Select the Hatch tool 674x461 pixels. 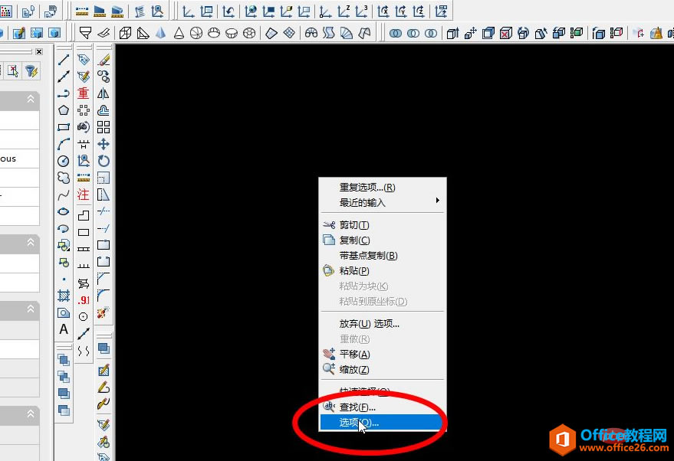[64, 296]
